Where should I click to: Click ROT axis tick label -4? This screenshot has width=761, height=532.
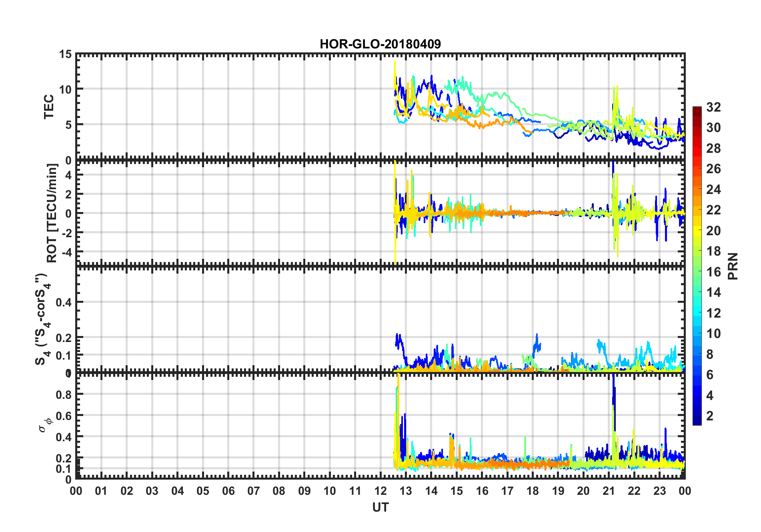click(66, 252)
